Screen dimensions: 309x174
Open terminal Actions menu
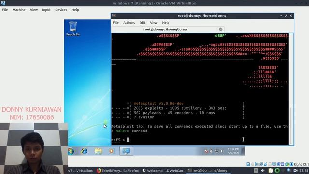pos(129,23)
